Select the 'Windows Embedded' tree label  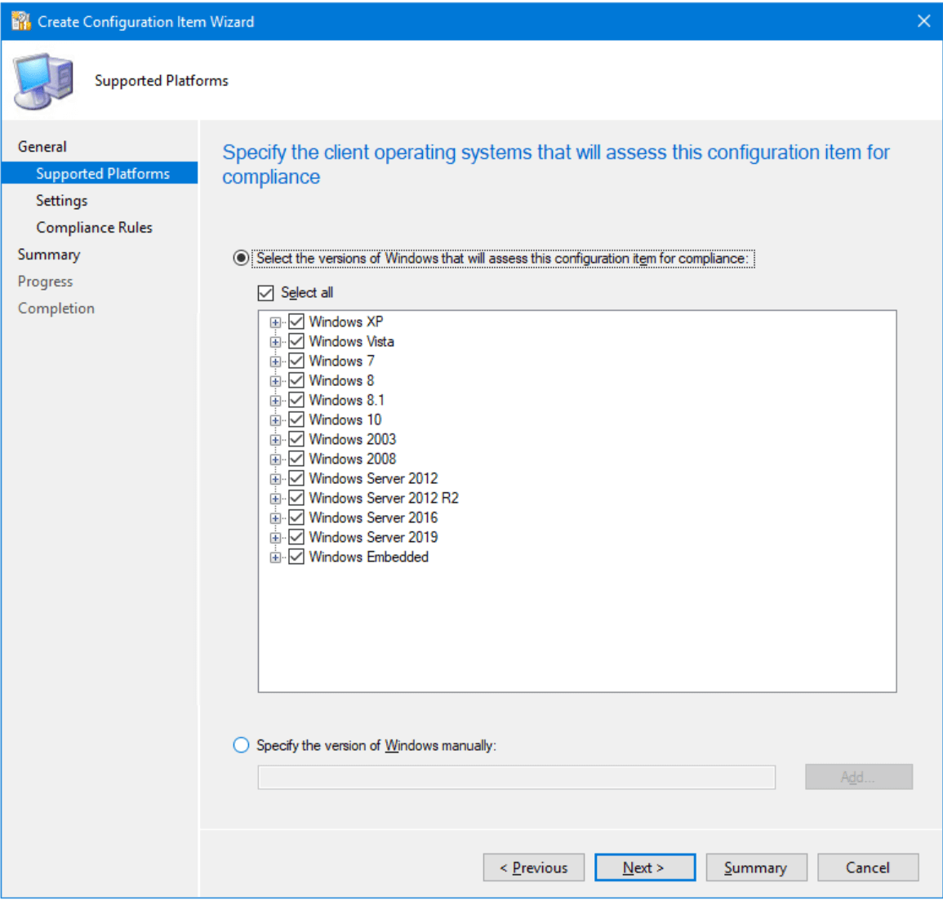(369, 557)
